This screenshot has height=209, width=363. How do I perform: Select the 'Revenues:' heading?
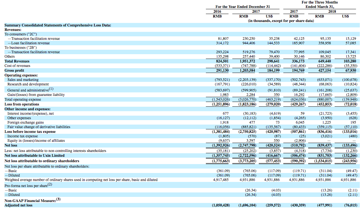(x=13, y=30)
